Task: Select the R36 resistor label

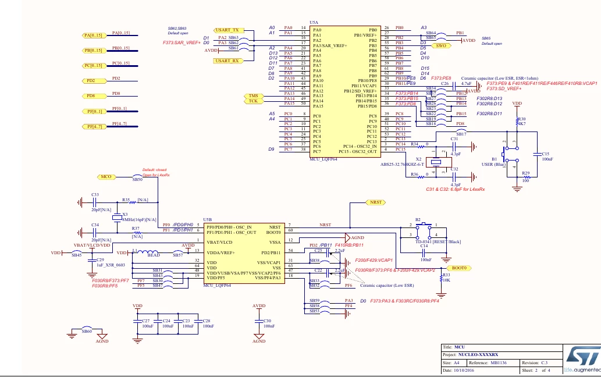Action: point(414,175)
